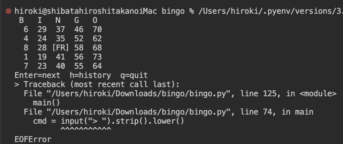Click the column header letter B
The width and height of the screenshot is (343, 144).
pos(22,20)
